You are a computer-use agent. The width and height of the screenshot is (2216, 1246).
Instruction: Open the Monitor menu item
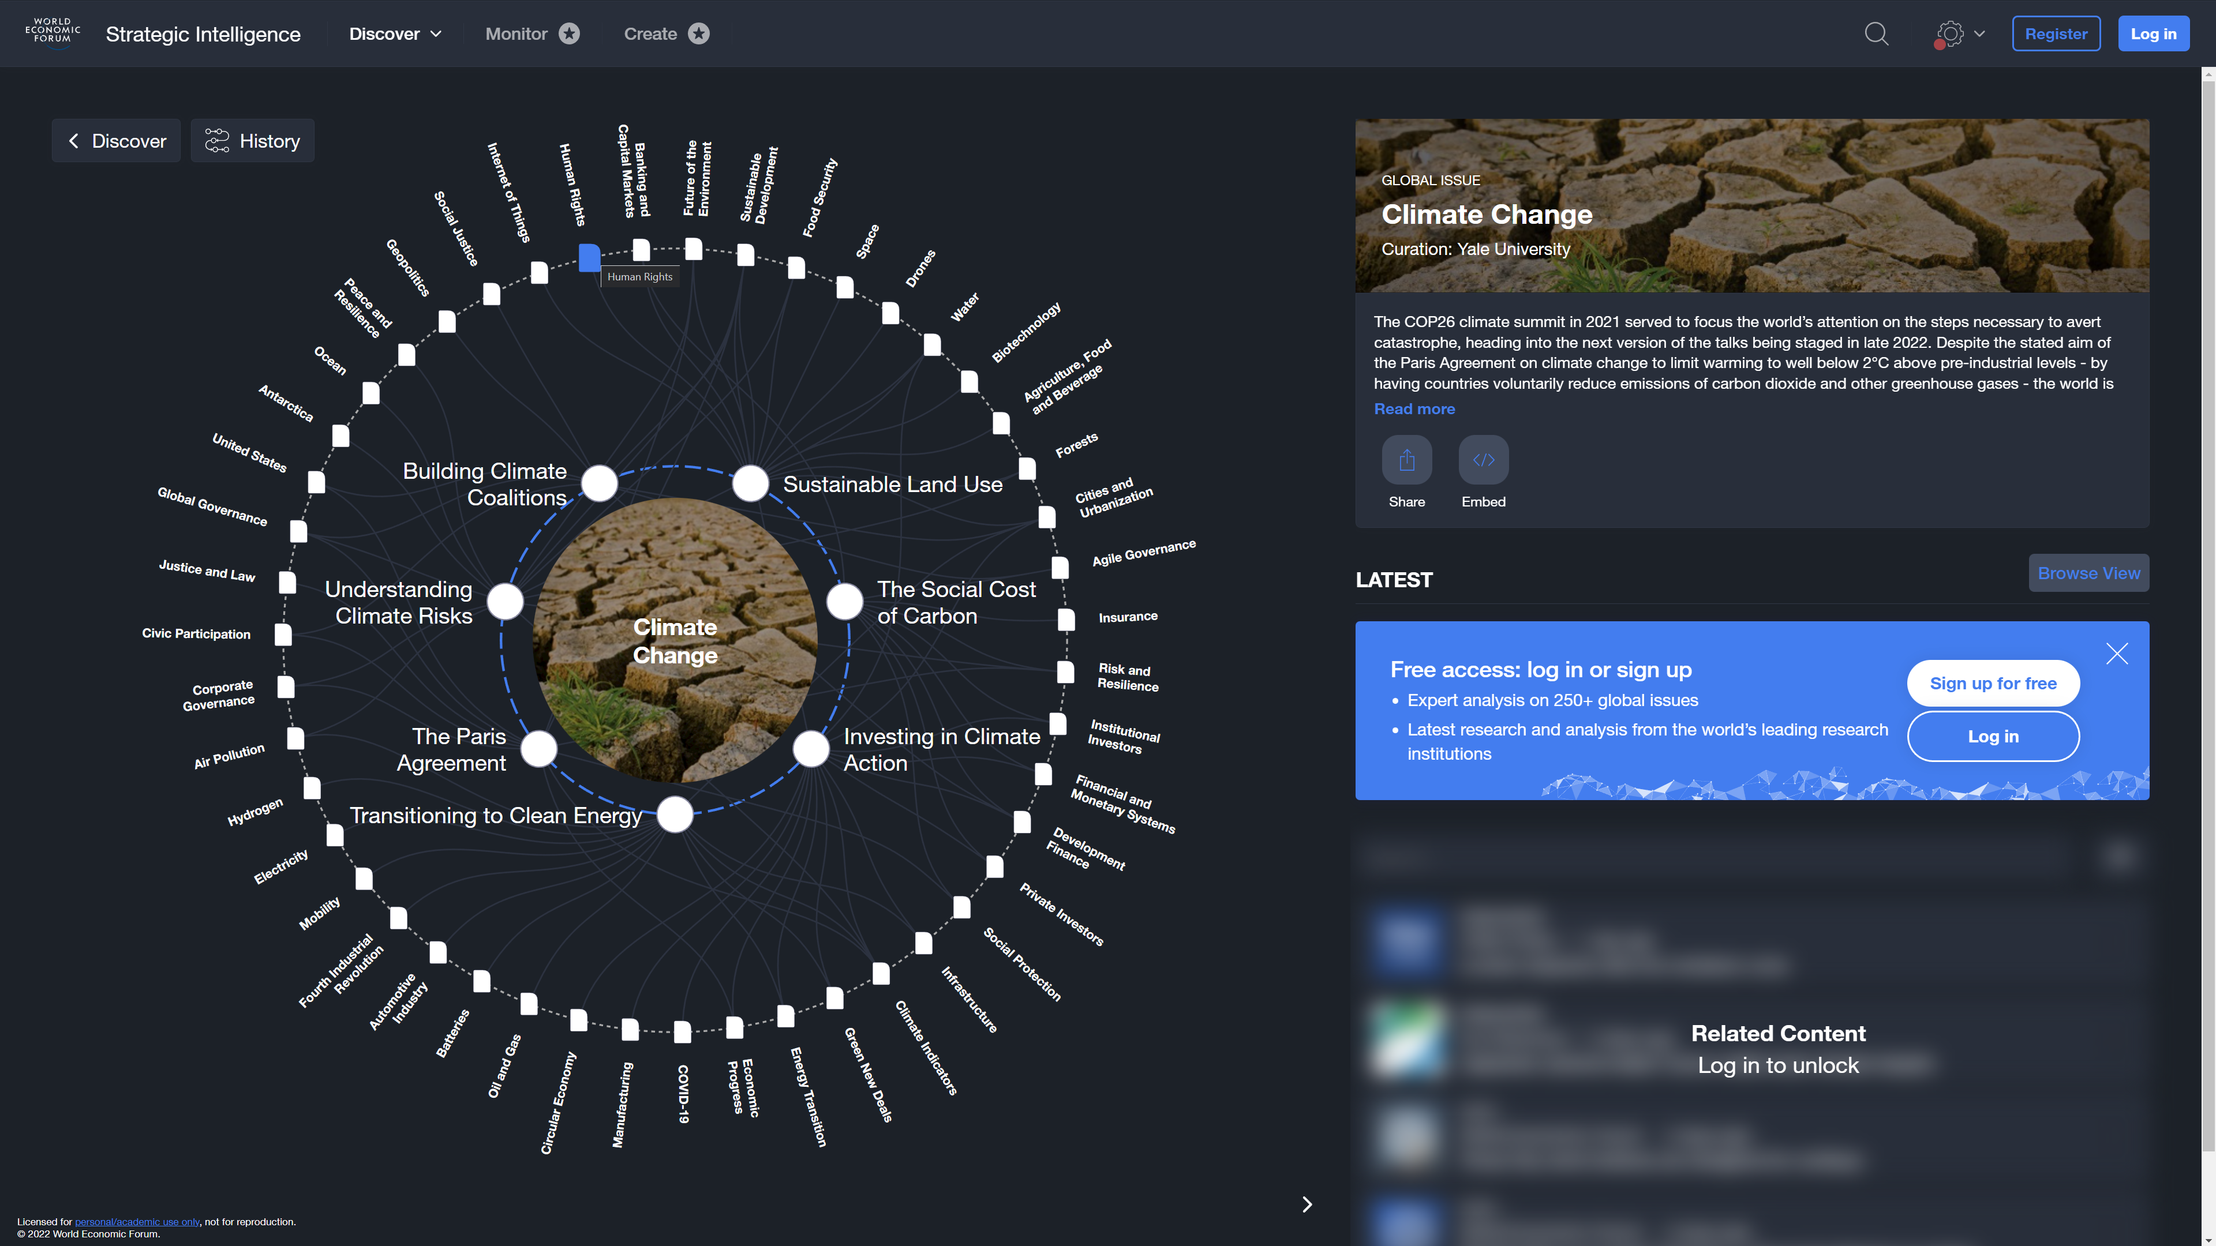[x=533, y=33]
